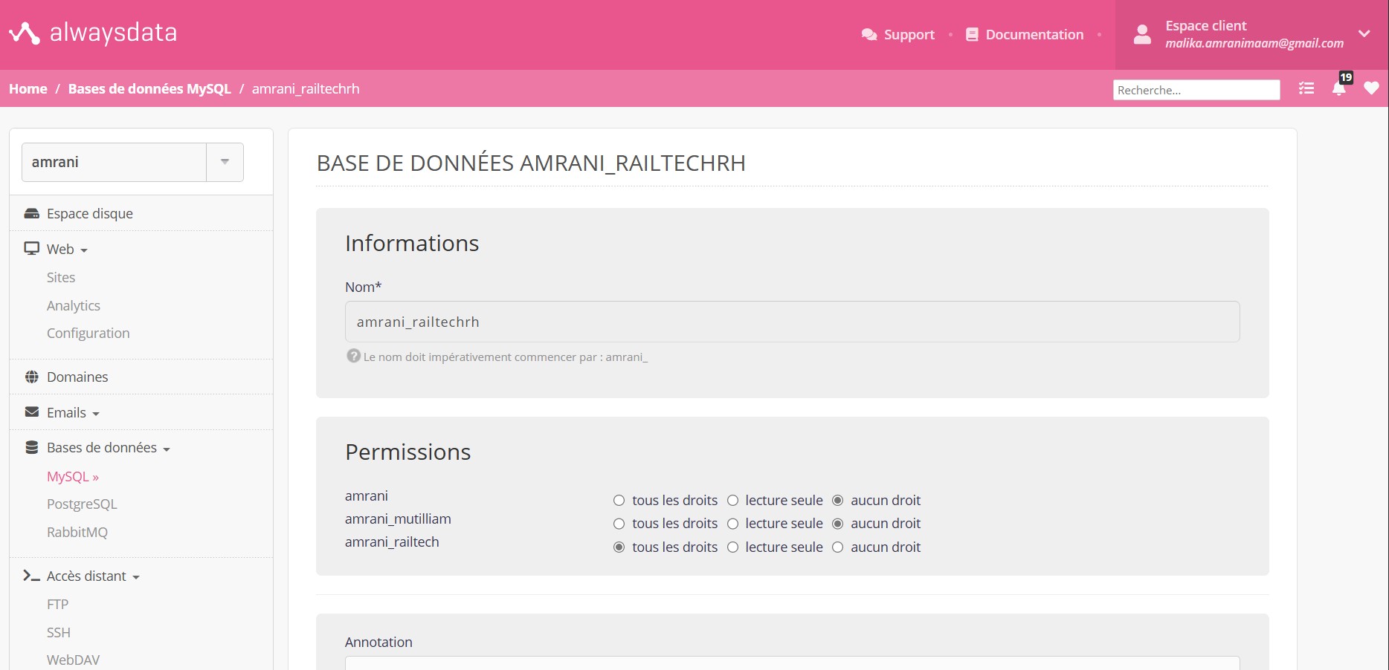Click the Emails envelope icon
1389x670 pixels.
[x=32, y=412]
